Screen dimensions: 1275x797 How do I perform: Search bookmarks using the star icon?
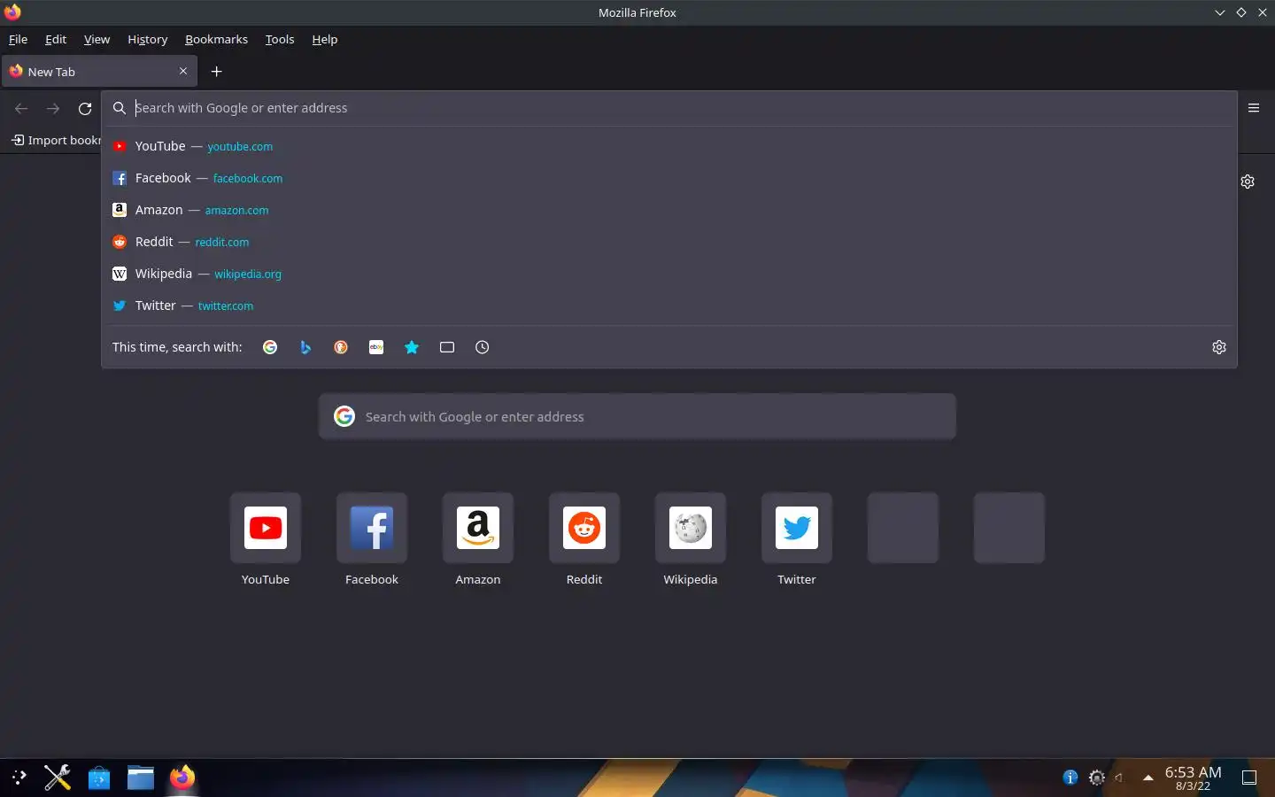point(412,347)
